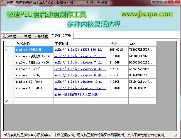Switch to the 默认模式 tab
The height and width of the screenshot is (139, 181).
click(x=9, y=36)
